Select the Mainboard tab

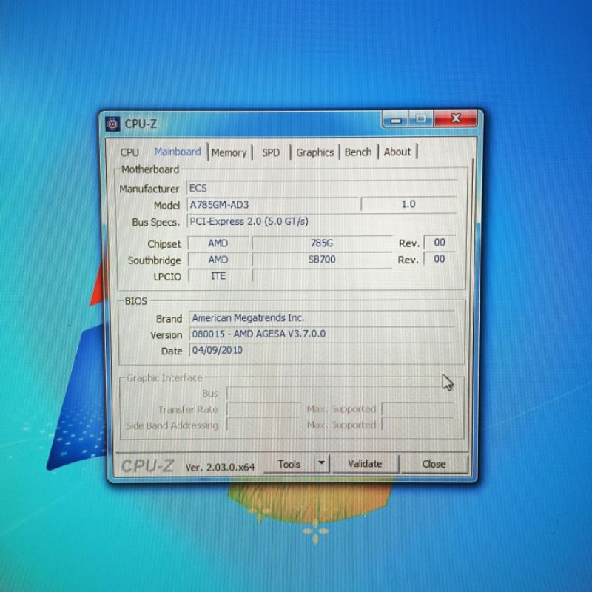(177, 152)
